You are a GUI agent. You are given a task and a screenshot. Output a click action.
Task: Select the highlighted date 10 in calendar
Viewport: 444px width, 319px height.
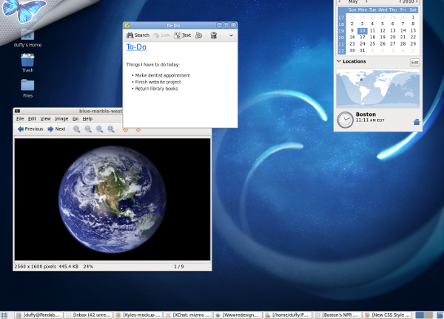362,30
